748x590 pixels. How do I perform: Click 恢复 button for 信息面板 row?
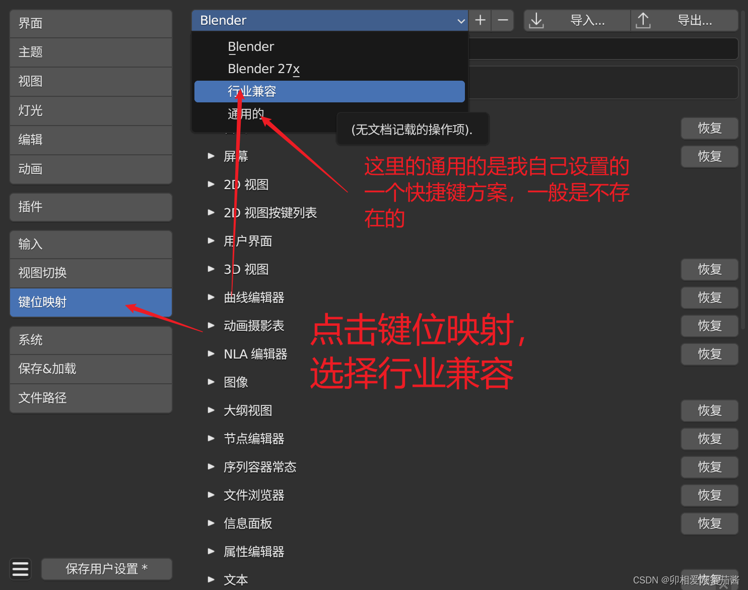pos(710,523)
